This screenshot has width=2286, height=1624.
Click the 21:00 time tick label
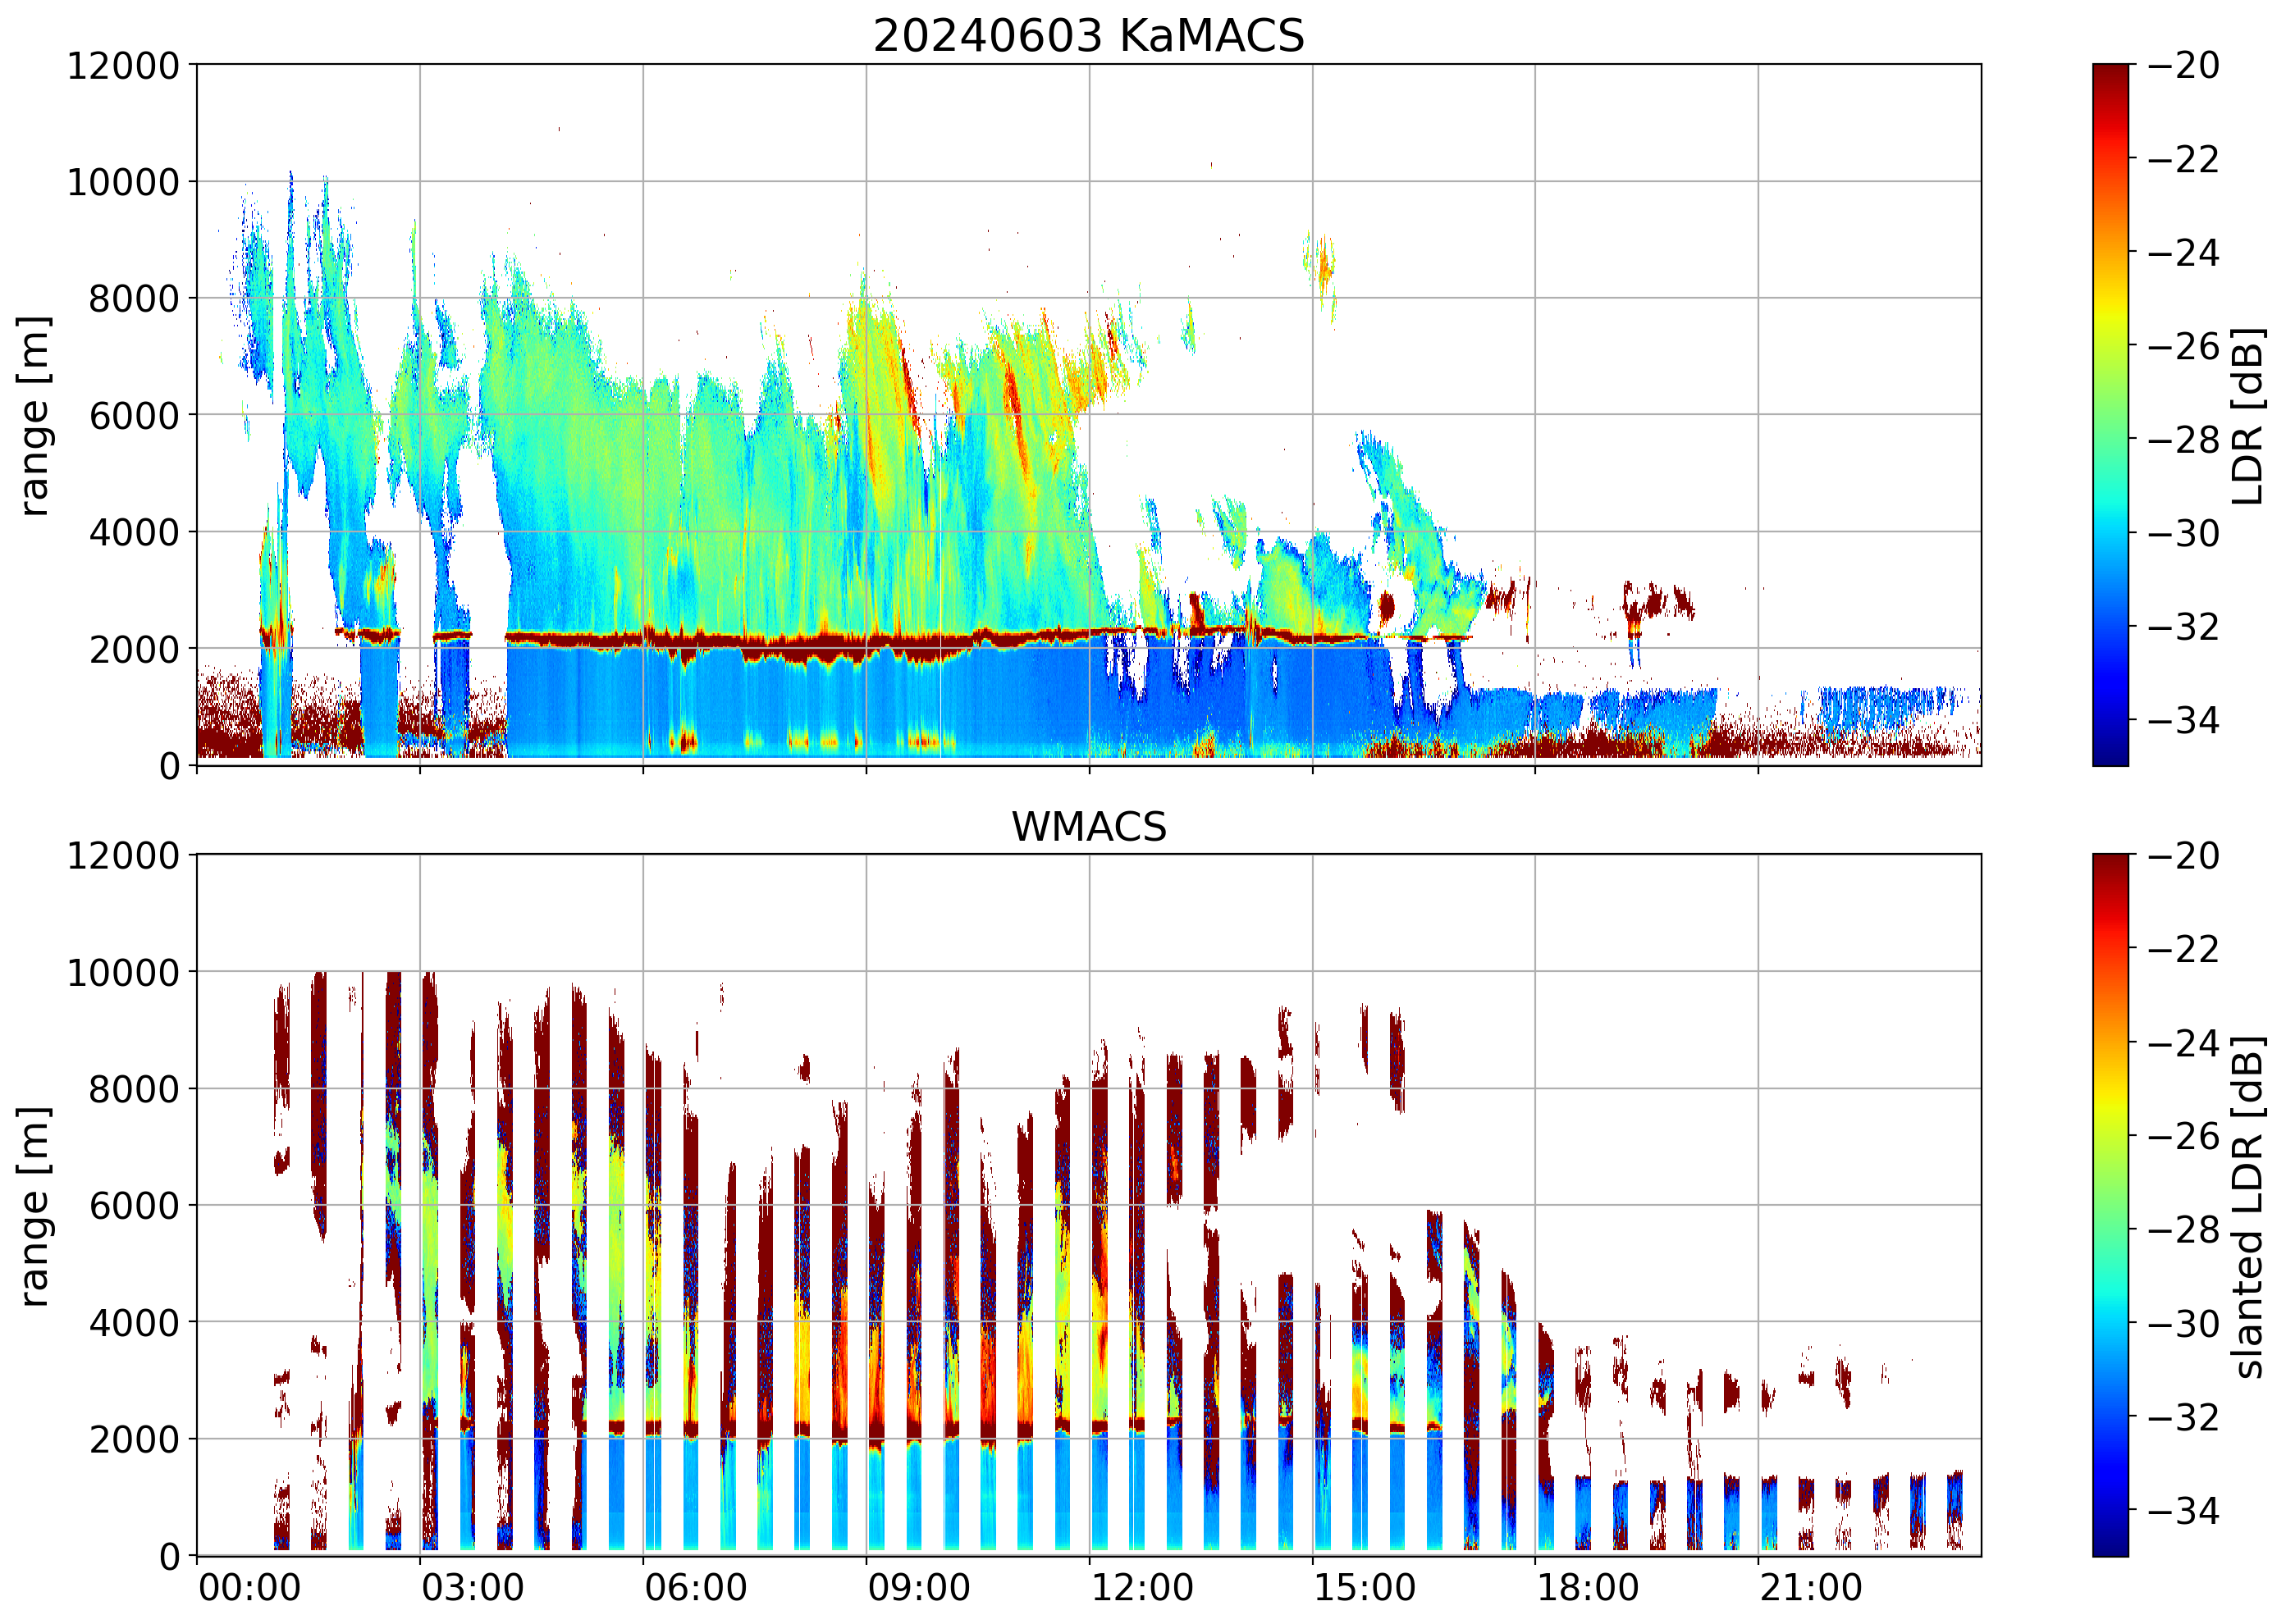pos(1811,1588)
